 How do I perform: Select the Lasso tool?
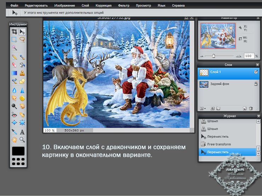tap(22, 40)
